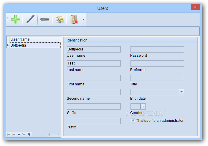The image size is (208, 146).
Task: Click the toolbar drag grip handle
Action: (x=7, y=19)
